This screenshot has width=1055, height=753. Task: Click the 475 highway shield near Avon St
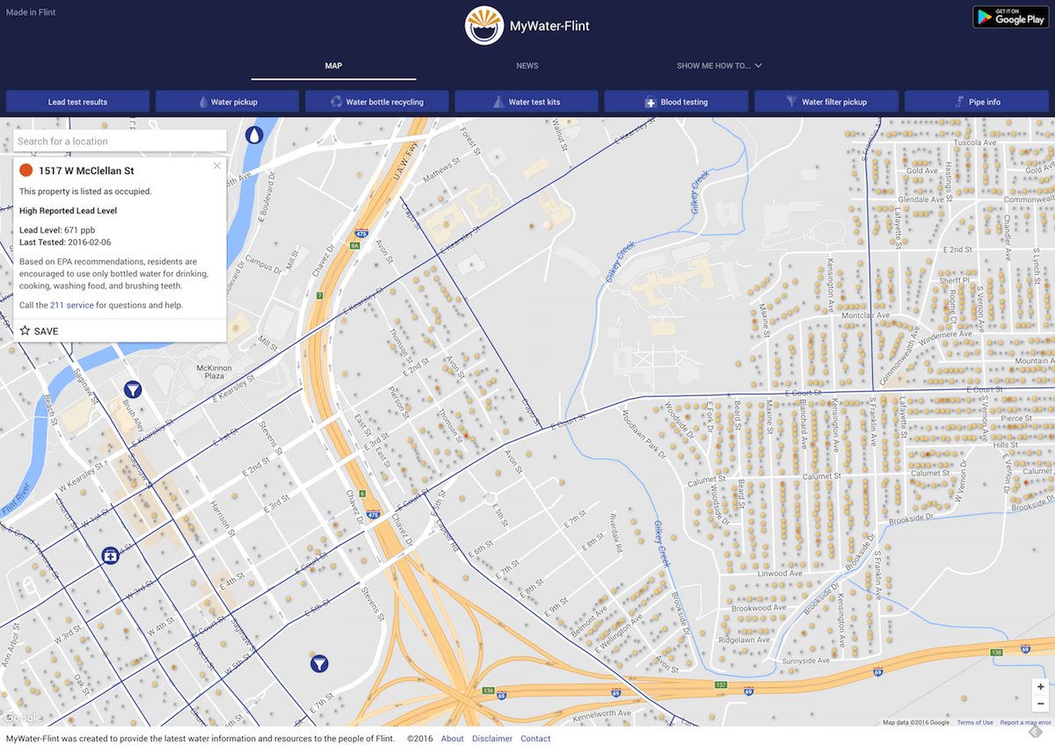click(362, 234)
